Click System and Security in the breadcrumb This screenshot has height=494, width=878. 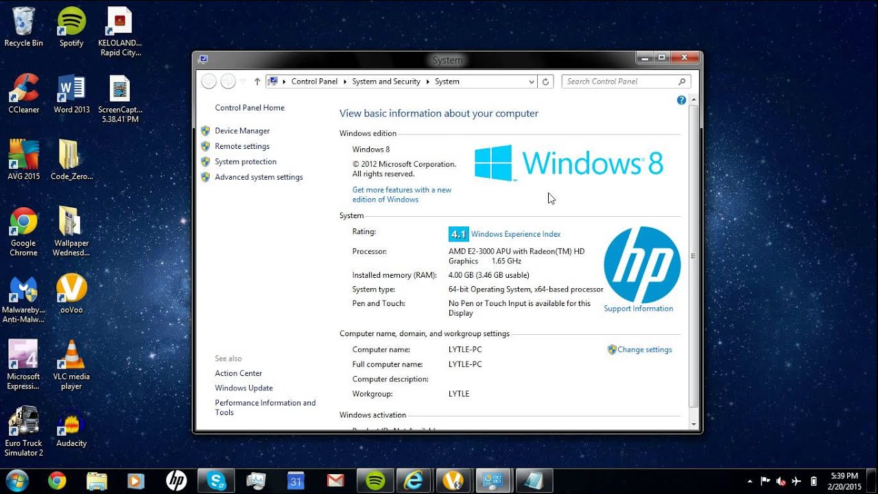pos(386,82)
